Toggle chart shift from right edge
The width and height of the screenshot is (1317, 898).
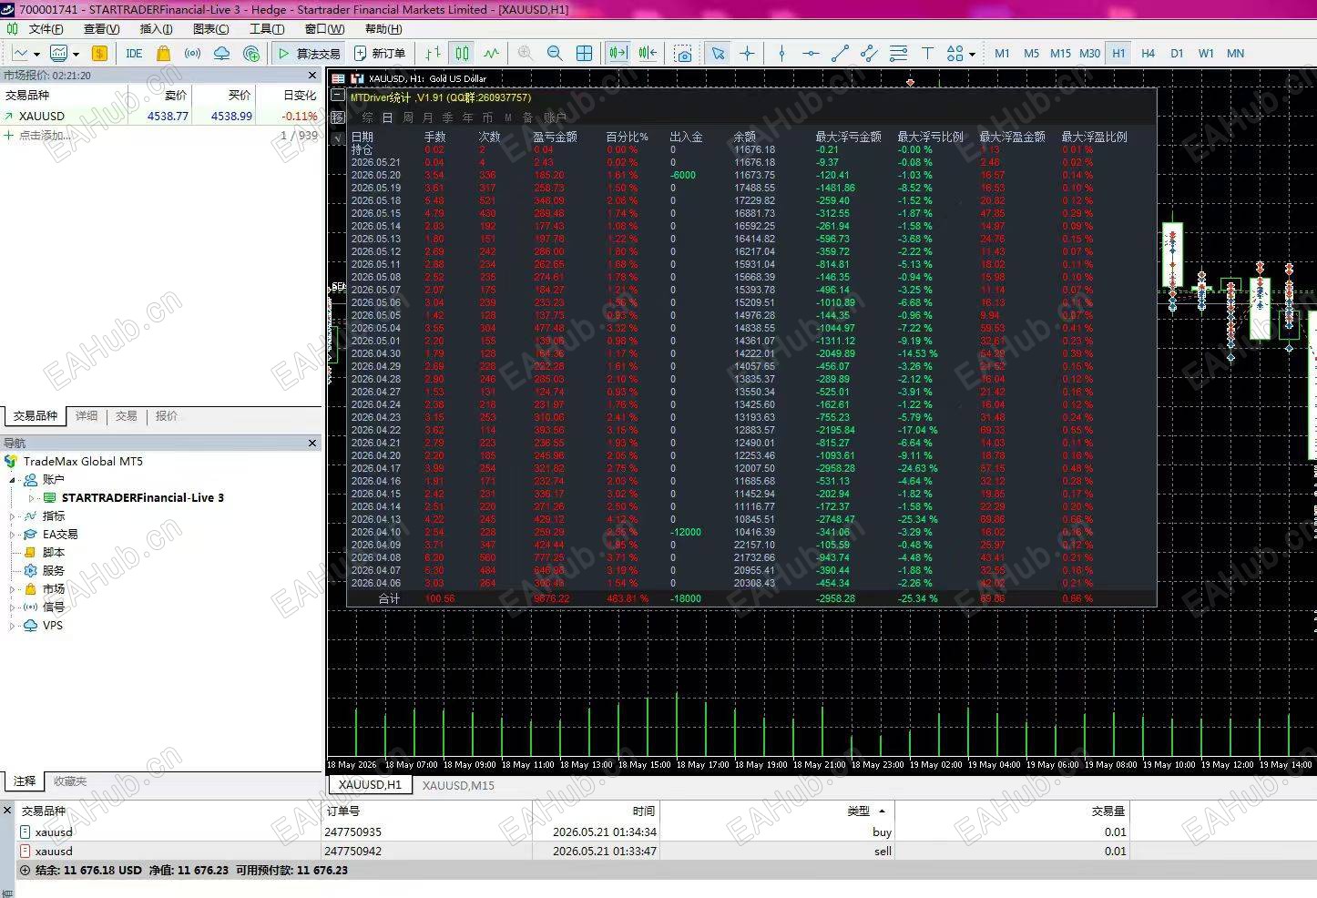[648, 54]
